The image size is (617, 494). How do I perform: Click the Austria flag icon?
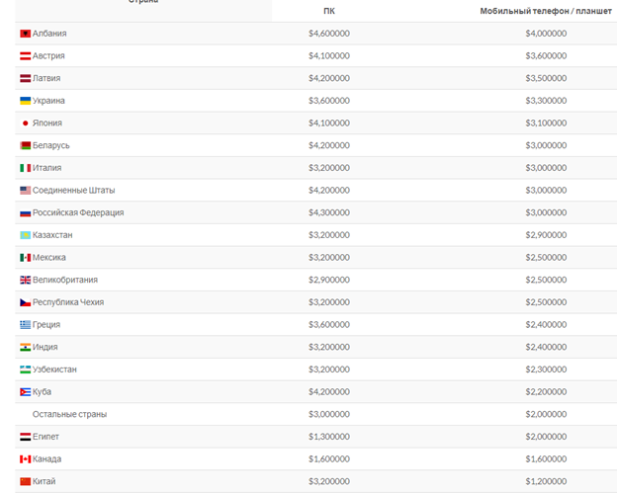pos(25,56)
